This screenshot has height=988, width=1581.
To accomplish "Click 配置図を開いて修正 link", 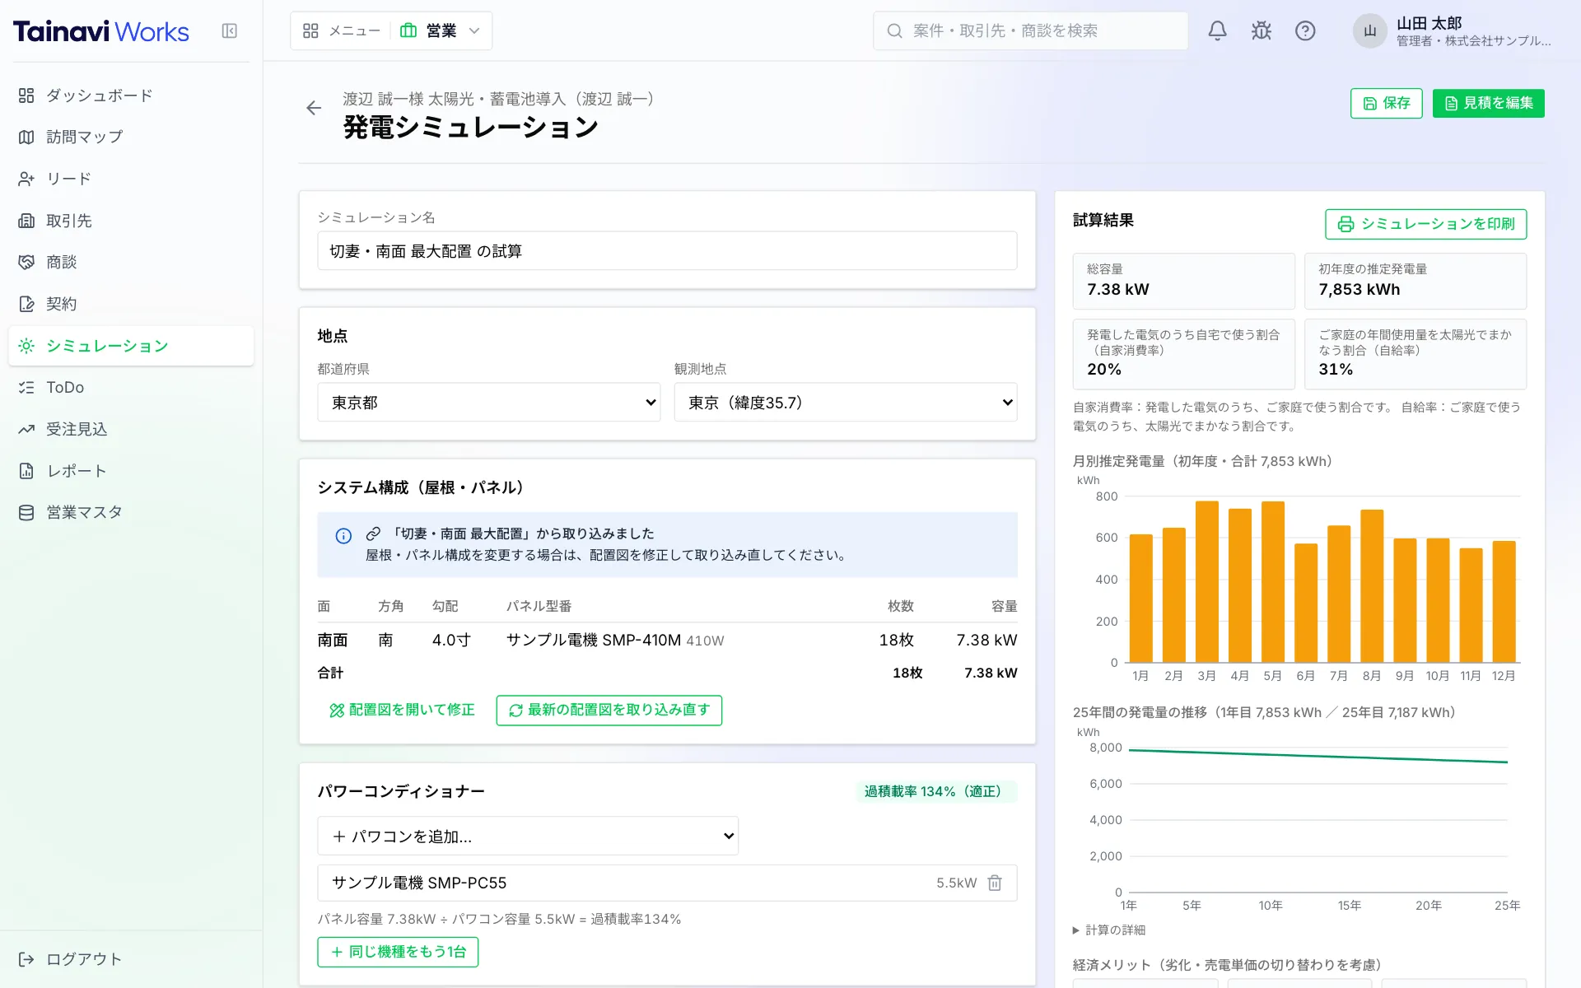I will pyautogui.click(x=402, y=711).
